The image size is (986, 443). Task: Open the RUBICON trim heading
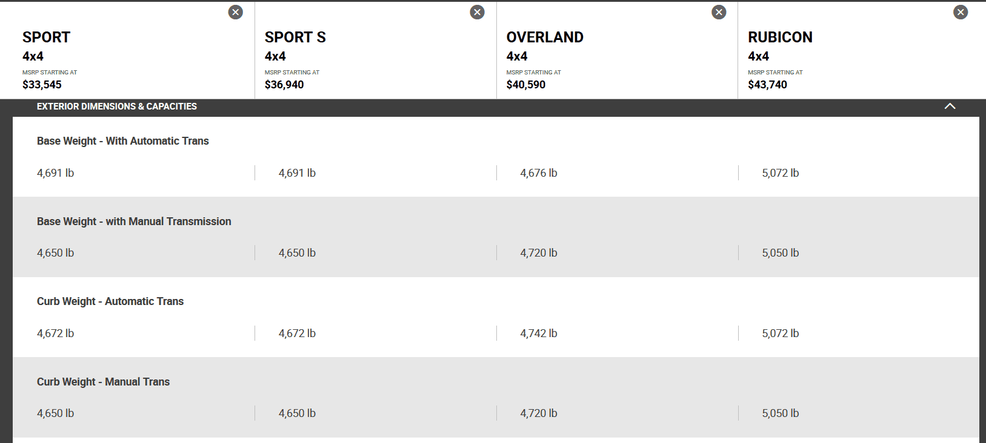click(x=780, y=38)
